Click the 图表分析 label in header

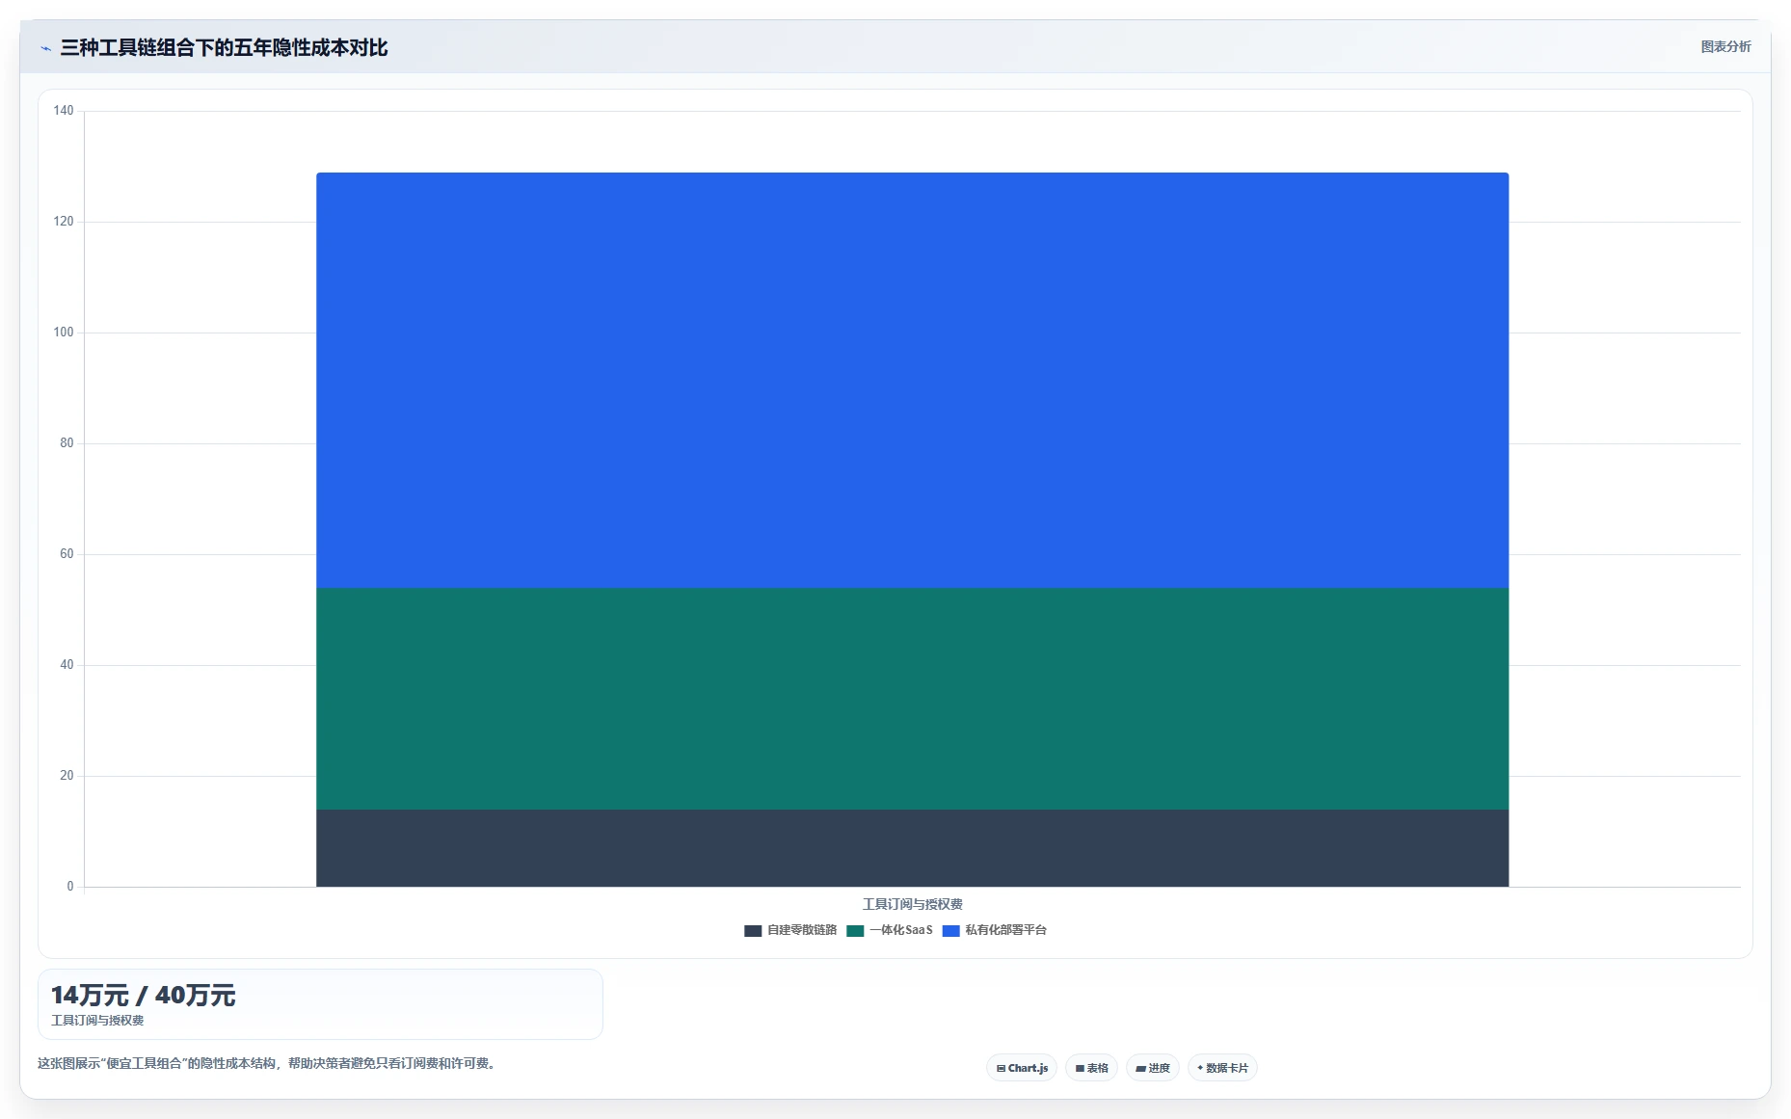tap(1725, 46)
